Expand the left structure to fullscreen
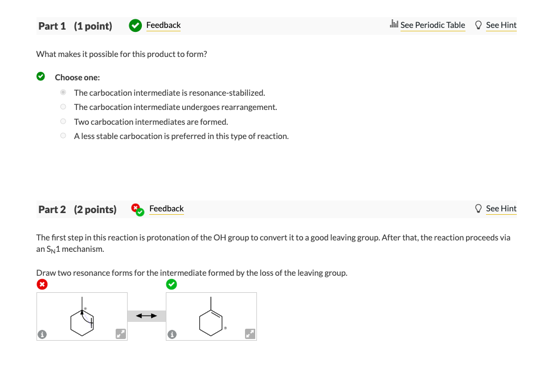This screenshot has height=380, width=539. 120,334
